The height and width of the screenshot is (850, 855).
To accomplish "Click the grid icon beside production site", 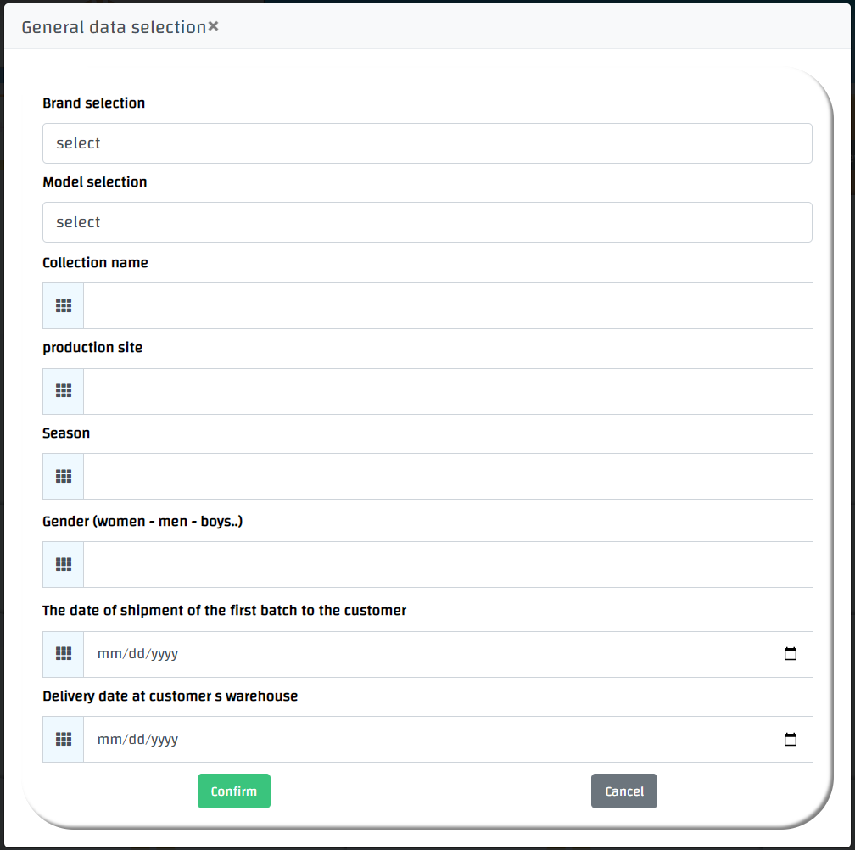I will 64,391.
